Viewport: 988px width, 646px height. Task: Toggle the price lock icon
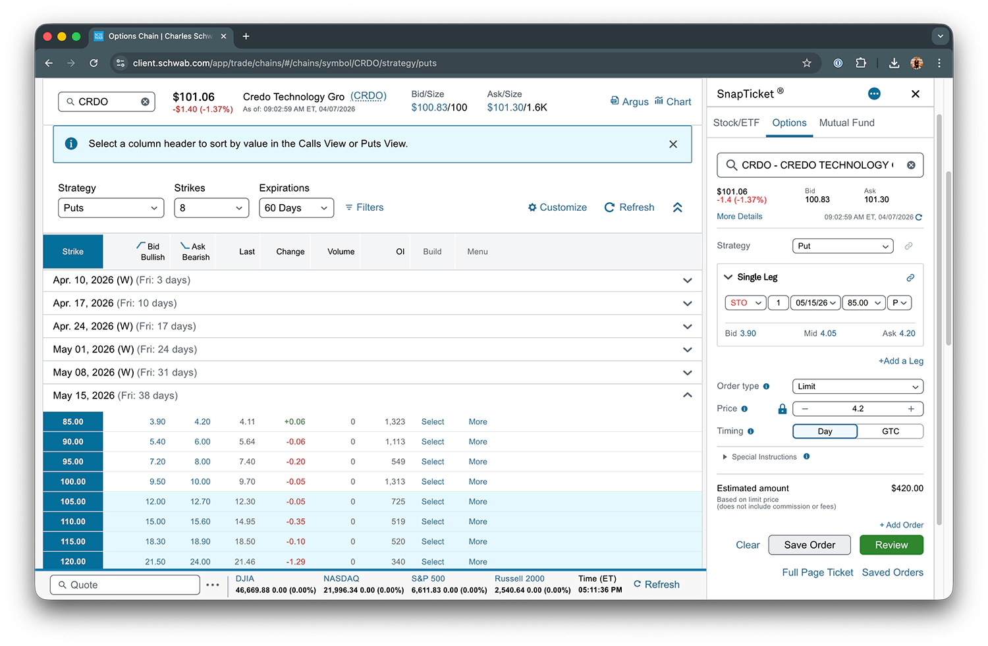tap(782, 409)
